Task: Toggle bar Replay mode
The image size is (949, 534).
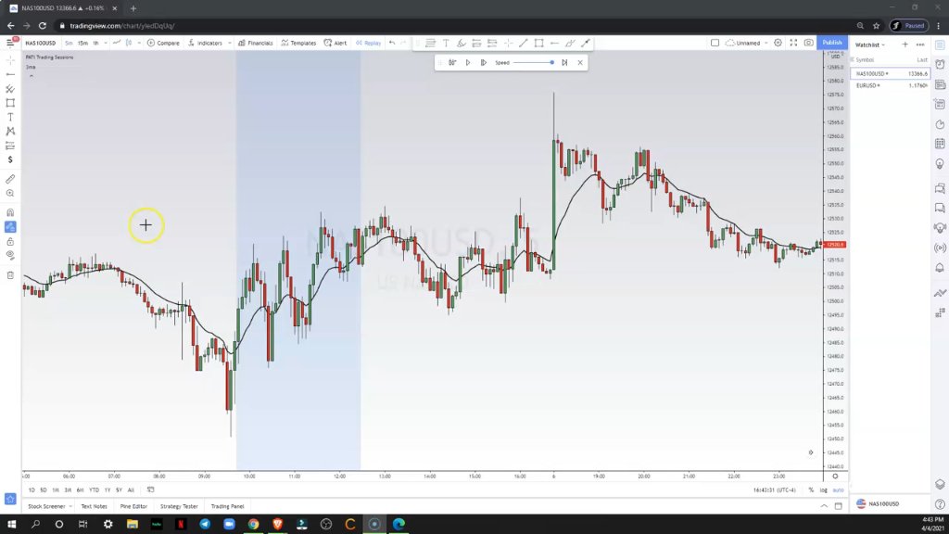Action: tap(369, 43)
